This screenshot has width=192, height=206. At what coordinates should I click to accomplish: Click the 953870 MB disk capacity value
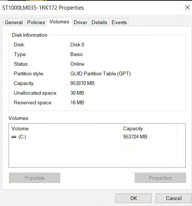click(82, 83)
